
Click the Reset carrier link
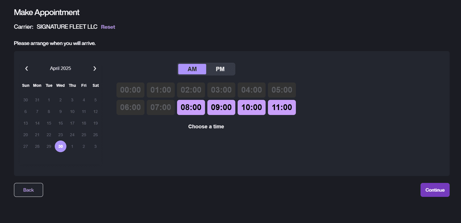(108, 27)
